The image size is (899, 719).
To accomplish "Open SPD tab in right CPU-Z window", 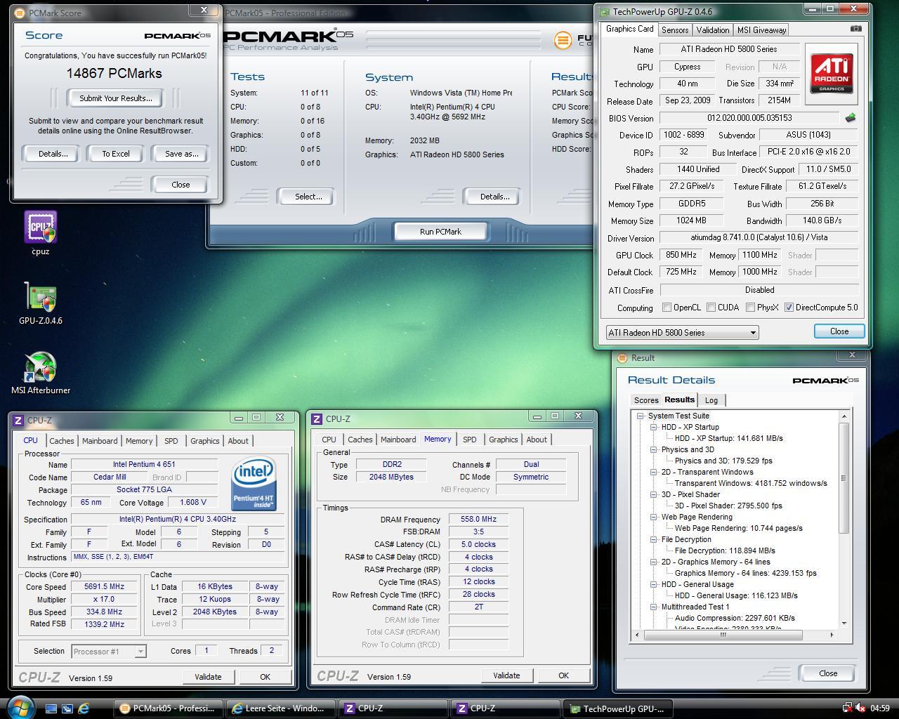I will 469,440.
